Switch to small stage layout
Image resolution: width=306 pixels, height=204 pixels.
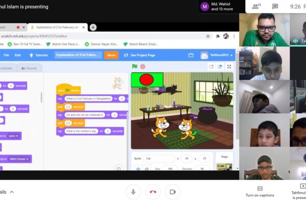point(211,66)
